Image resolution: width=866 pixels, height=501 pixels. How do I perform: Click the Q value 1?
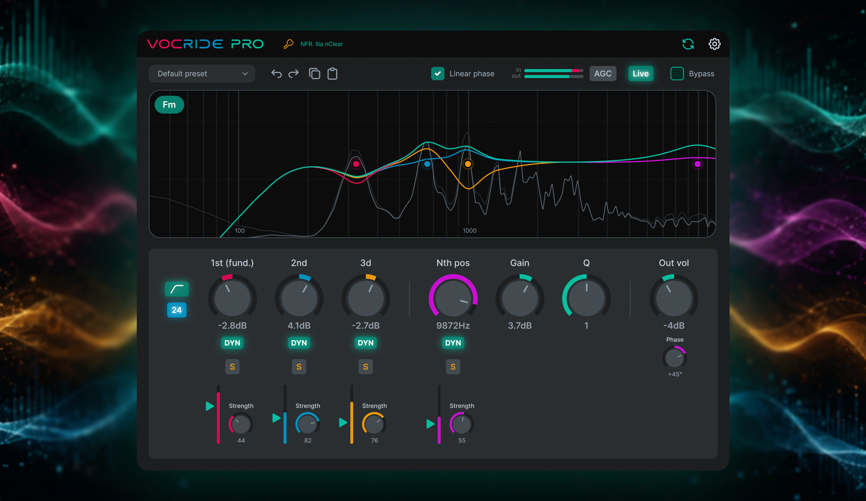tap(586, 326)
